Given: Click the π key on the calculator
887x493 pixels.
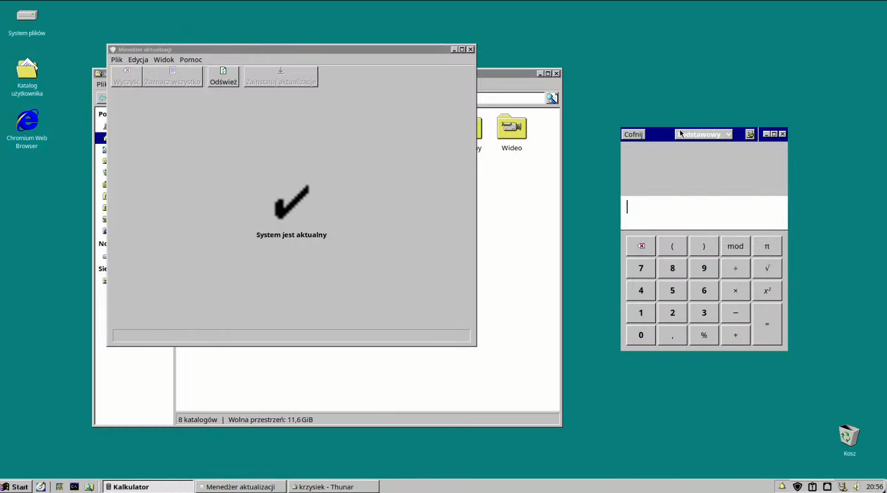Looking at the screenshot, I should (x=767, y=246).
